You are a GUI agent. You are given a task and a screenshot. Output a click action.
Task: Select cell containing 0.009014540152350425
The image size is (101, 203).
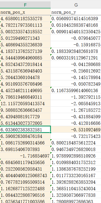coord(76,31)
